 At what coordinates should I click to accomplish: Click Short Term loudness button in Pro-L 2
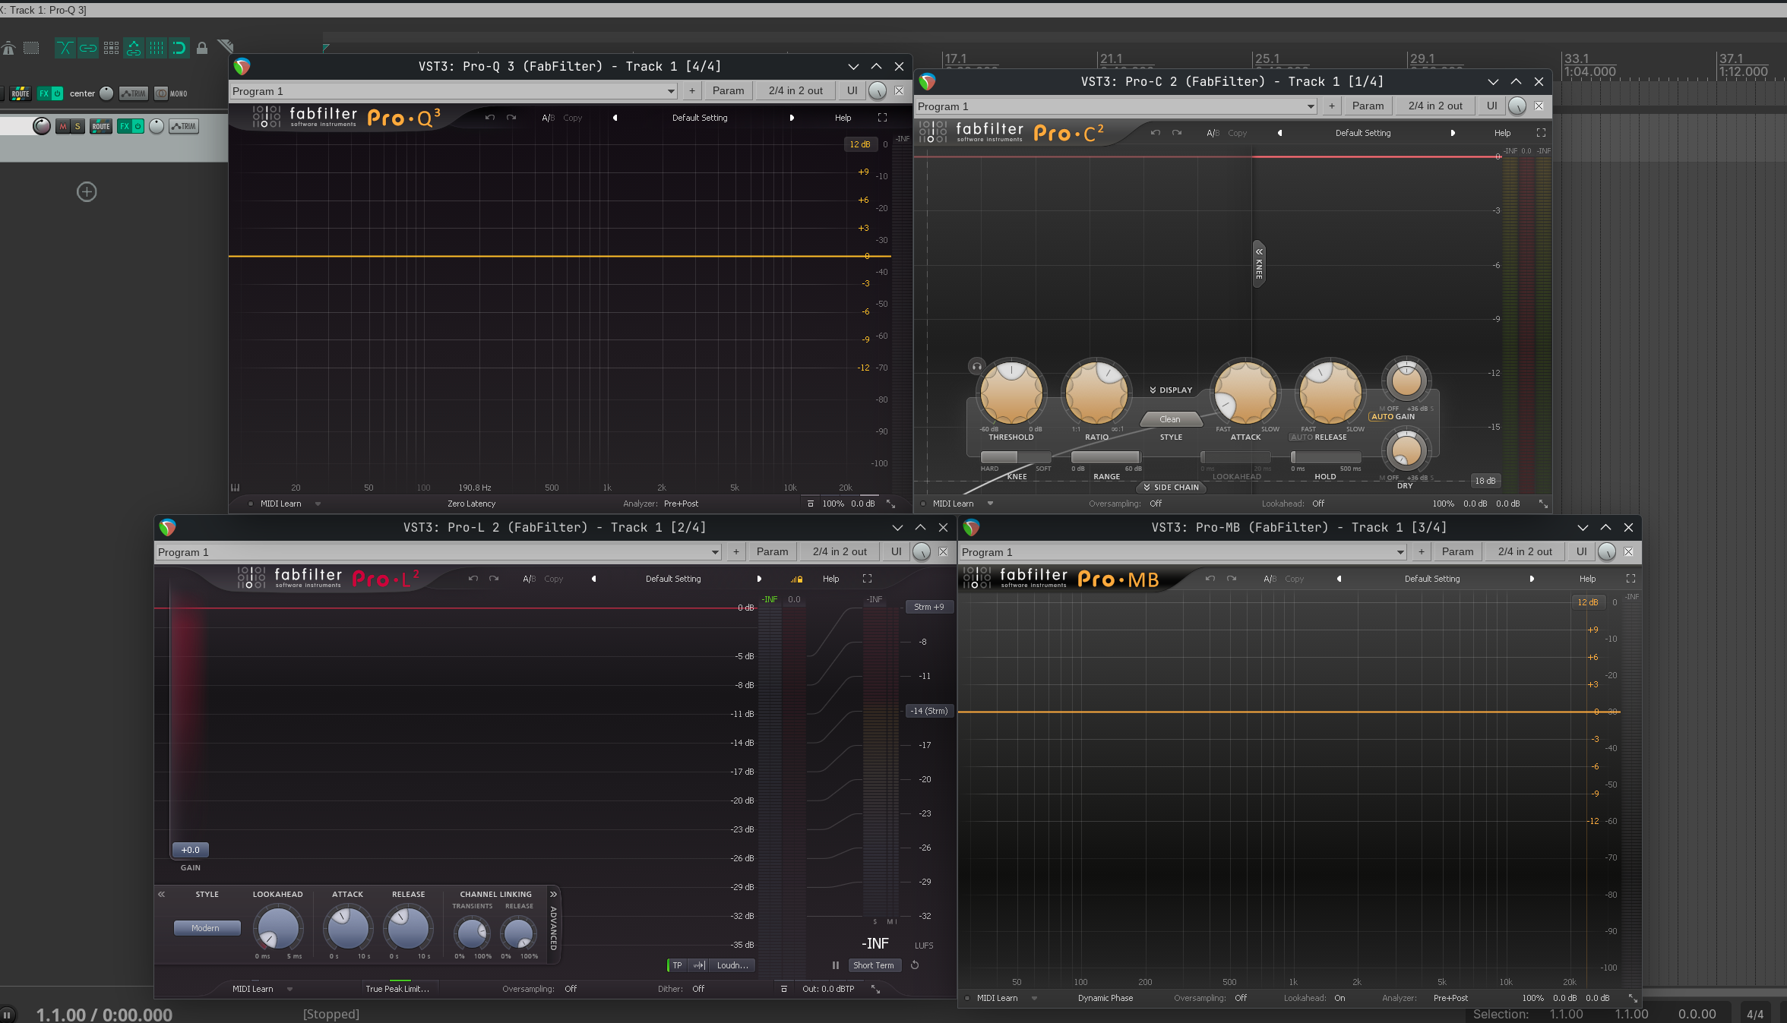[x=874, y=965]
